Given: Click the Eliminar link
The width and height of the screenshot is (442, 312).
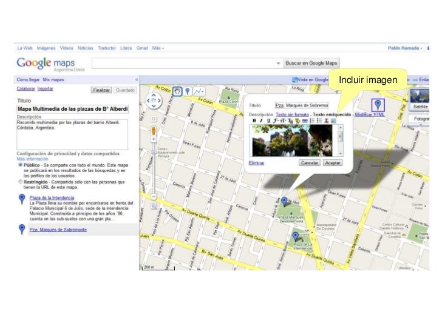Looking at the screenshot, I should 256,163.
